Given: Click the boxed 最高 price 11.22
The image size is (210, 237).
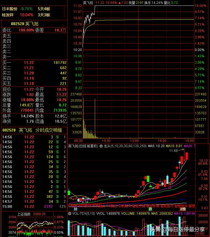Looking at the screenshot, I should pyautogui.click(x=62, y=95).
